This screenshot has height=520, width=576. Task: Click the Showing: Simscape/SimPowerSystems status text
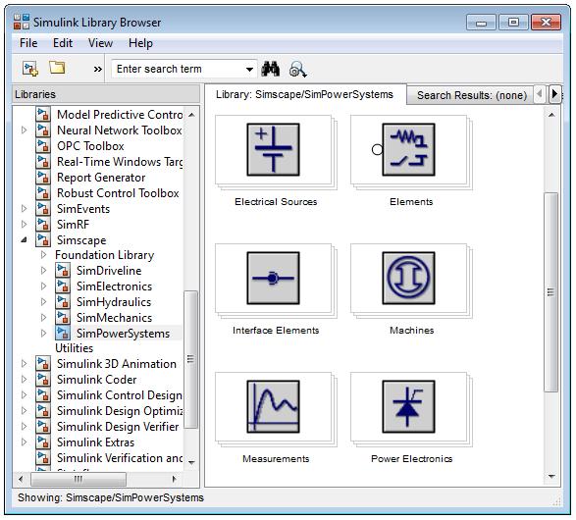click(x=111, y=497)
